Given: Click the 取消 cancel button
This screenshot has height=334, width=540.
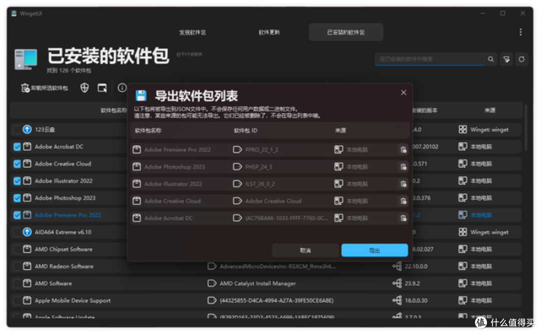Looking at the screenshot, I should click(305, 250).
